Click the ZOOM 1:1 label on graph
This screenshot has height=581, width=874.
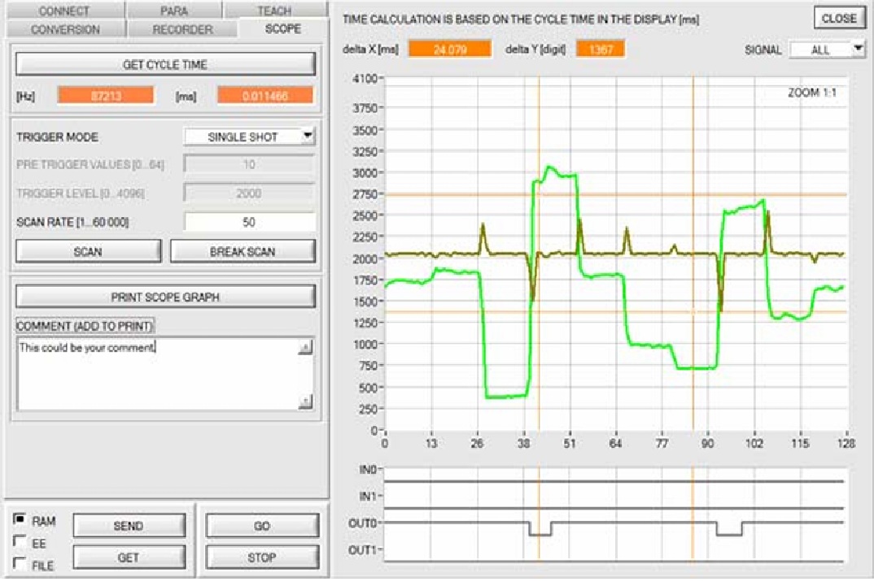812,93
